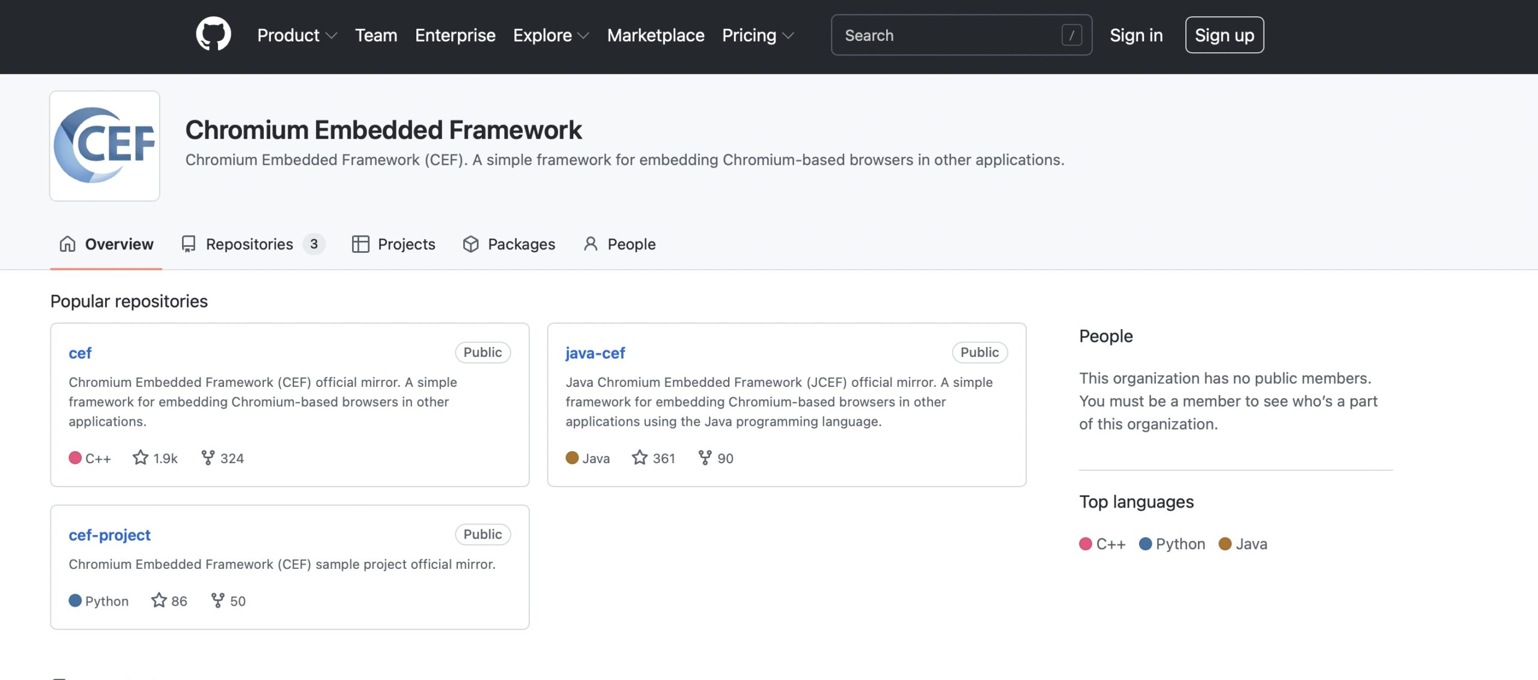Click the fork icon on cef repository
This screenshot has height=680, width=1538.
click(x=208, y=458)
